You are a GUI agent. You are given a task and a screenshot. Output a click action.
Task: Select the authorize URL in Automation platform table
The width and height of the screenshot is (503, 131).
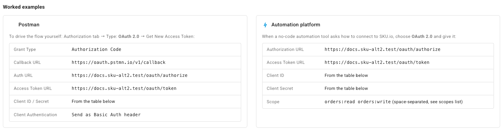[382, 49]
